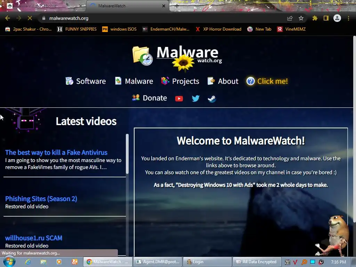Open the New Tab bookmark
Viewport: 356px width, 267px height.
[x=259, y=29]
